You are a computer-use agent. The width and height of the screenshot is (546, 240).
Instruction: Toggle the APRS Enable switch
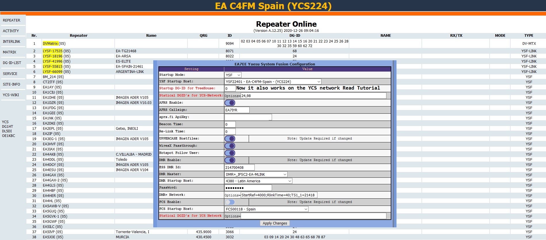[x=230, y=103]
